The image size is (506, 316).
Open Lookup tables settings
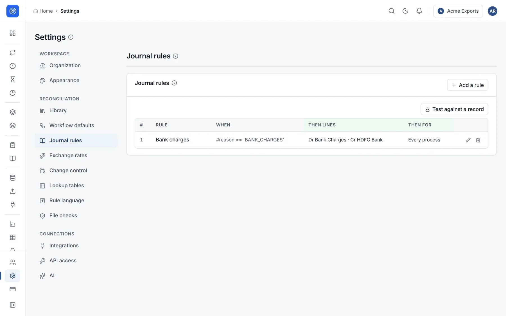pos(76,186)
